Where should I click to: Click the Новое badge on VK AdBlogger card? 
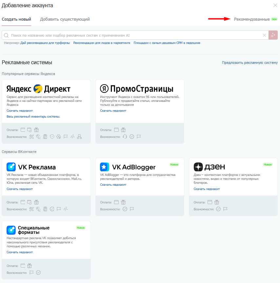(x=174, y=164)
